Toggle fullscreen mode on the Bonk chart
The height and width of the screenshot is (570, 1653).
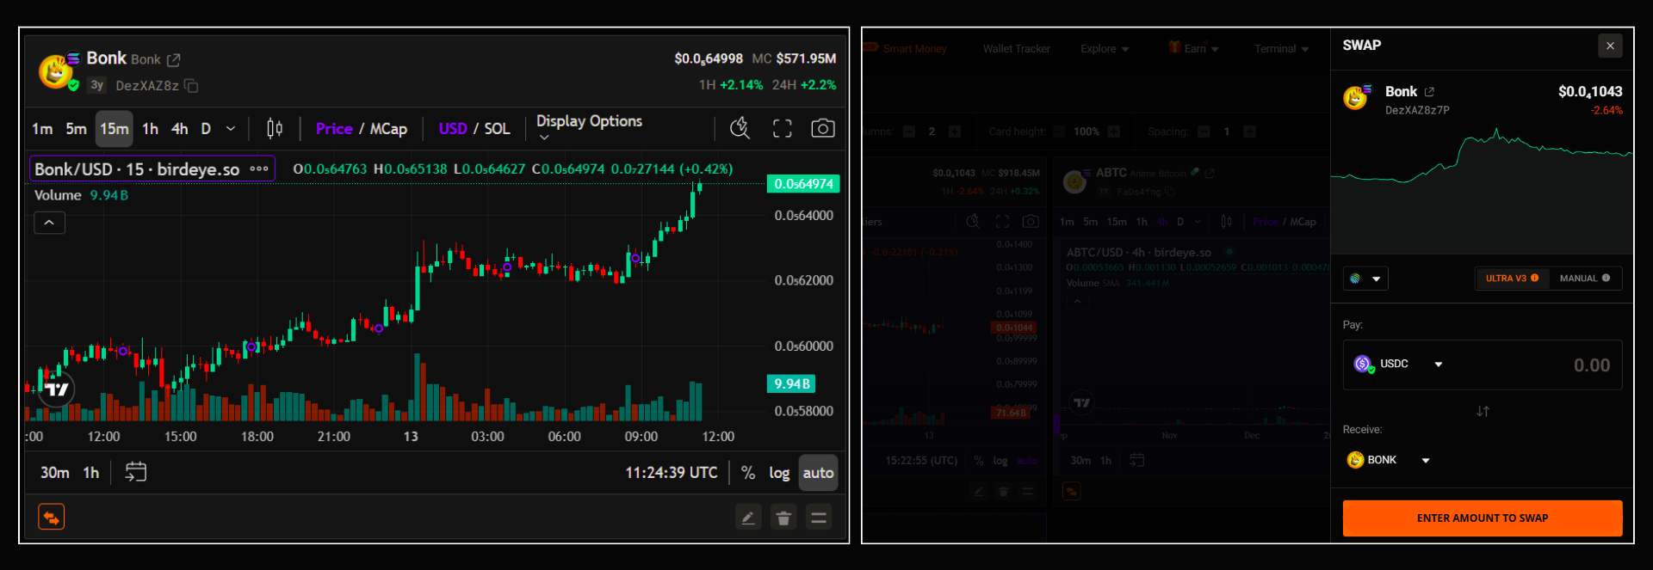(x=782, y=129)
